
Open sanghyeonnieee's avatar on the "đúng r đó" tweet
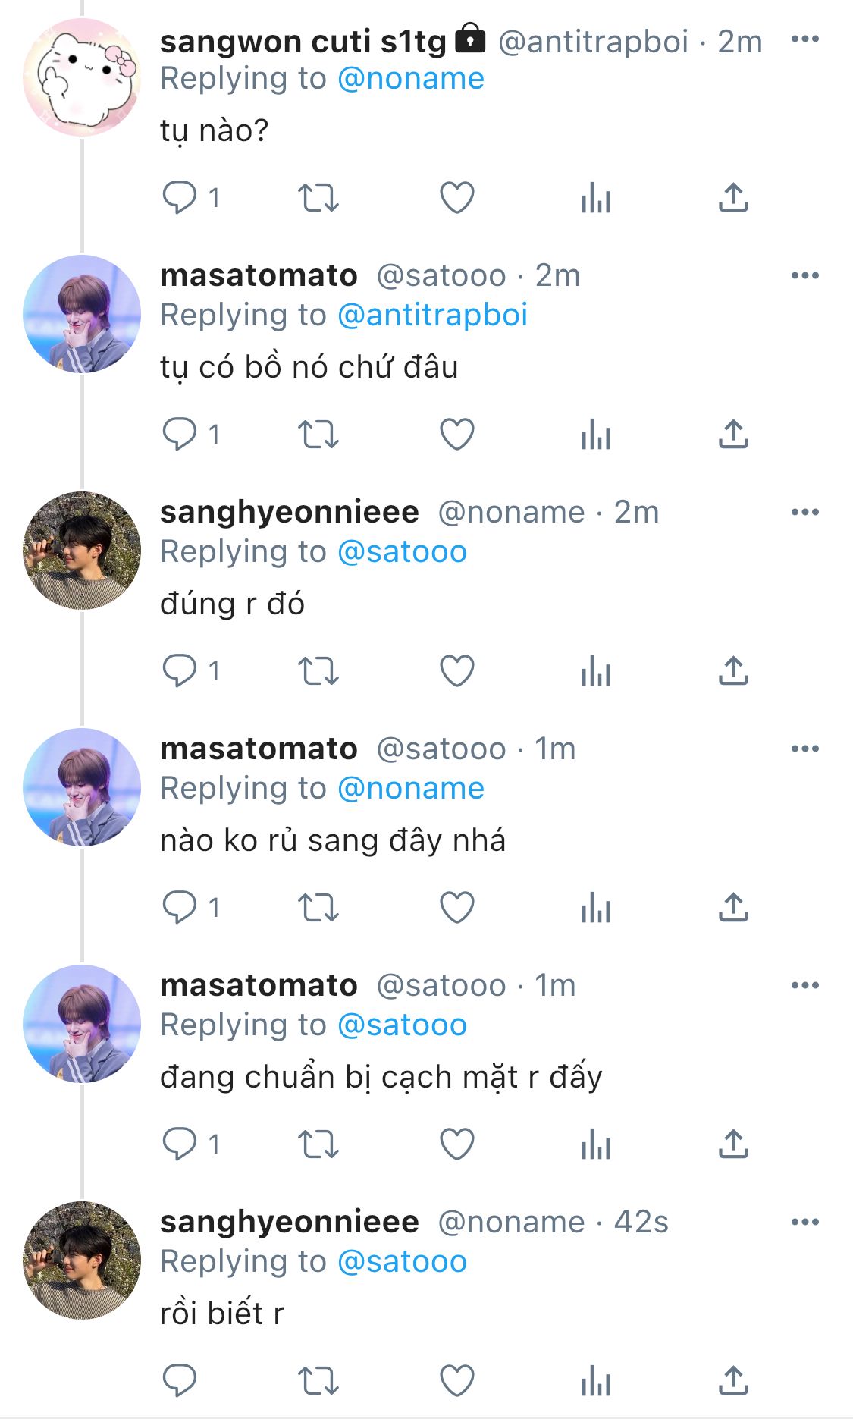pos(82,551)
